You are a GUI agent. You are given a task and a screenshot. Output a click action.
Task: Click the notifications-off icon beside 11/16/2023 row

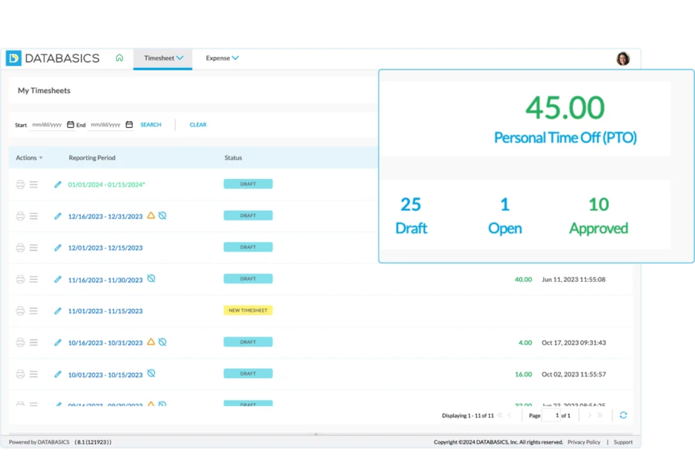pos(151,278)
